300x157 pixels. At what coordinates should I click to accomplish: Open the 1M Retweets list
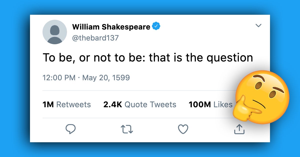66,104
